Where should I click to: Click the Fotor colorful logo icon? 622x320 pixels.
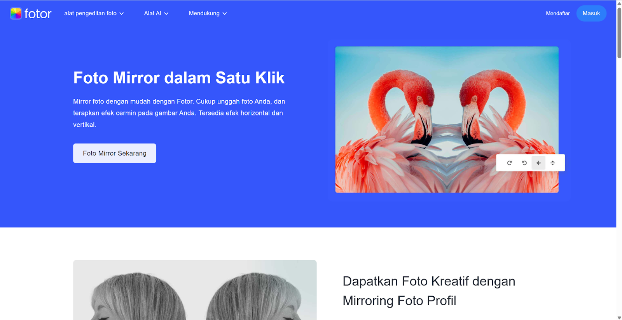16,14
